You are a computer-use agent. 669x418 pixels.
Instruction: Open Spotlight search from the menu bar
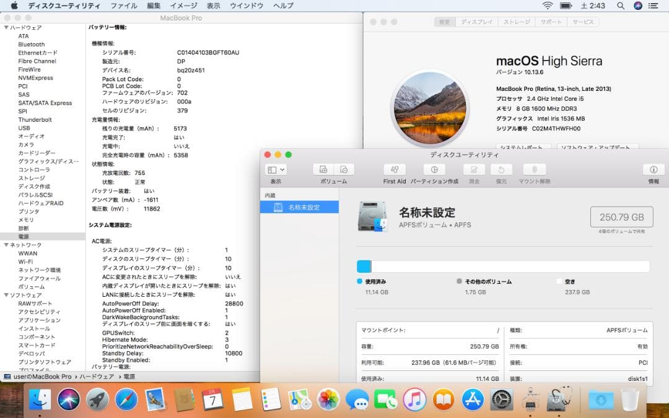[620, 6]
